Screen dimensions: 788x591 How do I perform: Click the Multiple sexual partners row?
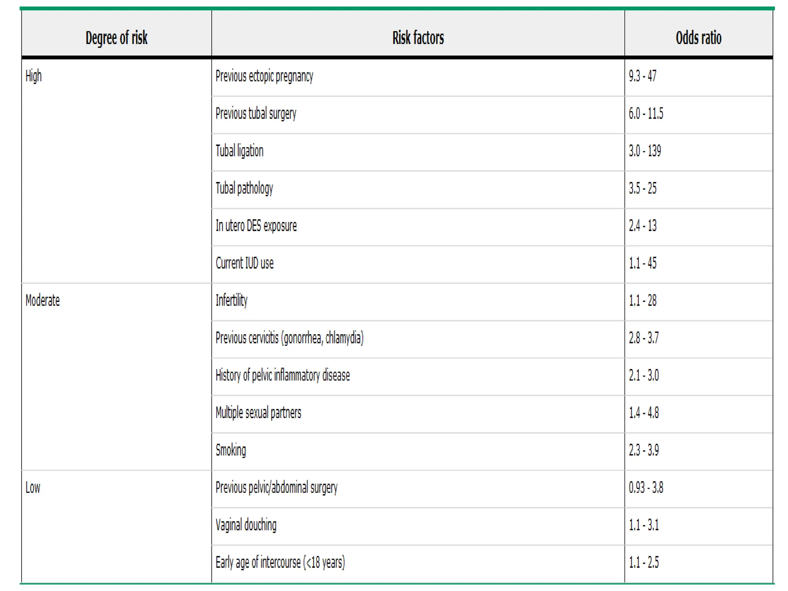258,412
